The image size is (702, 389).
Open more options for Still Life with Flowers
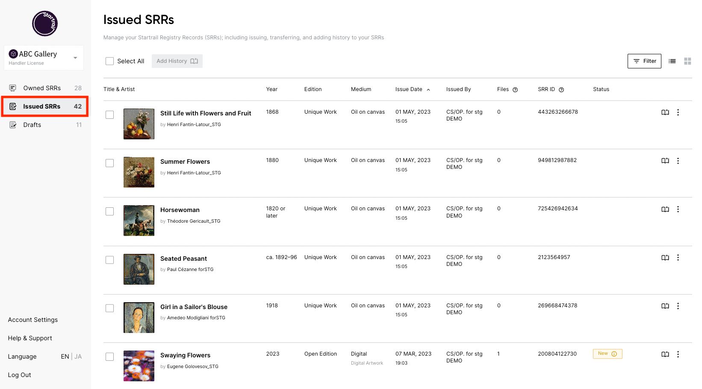pyautogui.click(x=678, y=112)
